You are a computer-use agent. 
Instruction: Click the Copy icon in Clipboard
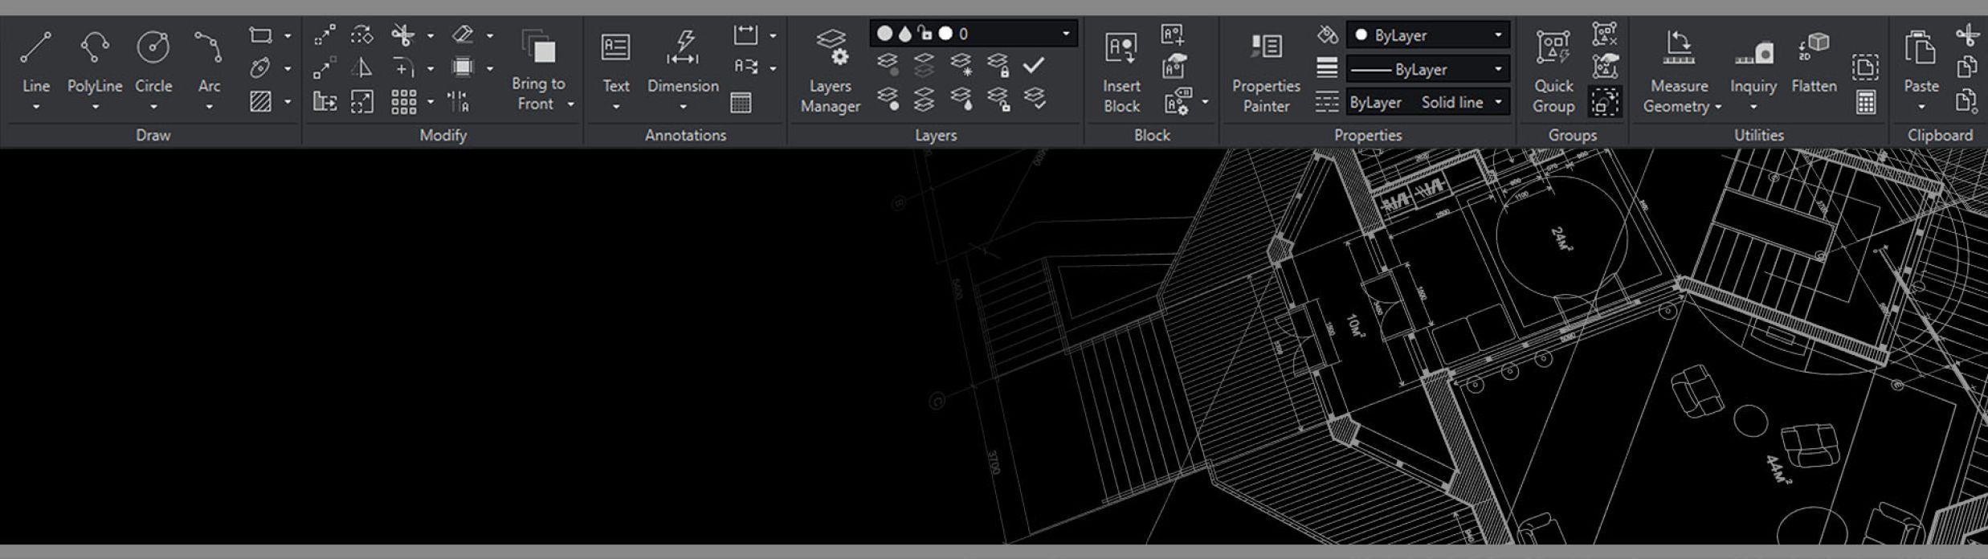click(1967, 67)
